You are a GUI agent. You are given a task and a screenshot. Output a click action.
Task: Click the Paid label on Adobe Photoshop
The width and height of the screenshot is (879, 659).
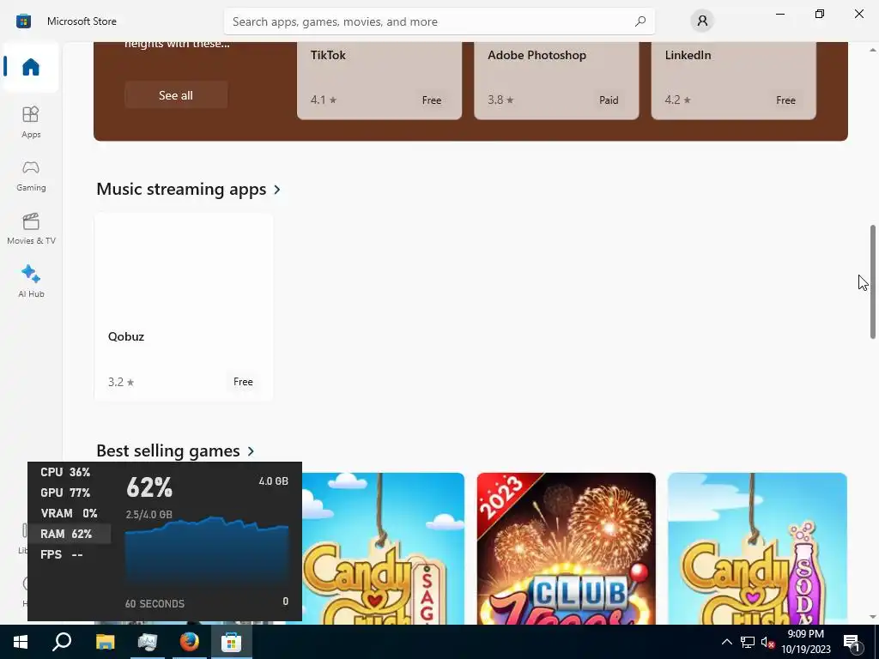click(609, 100)
